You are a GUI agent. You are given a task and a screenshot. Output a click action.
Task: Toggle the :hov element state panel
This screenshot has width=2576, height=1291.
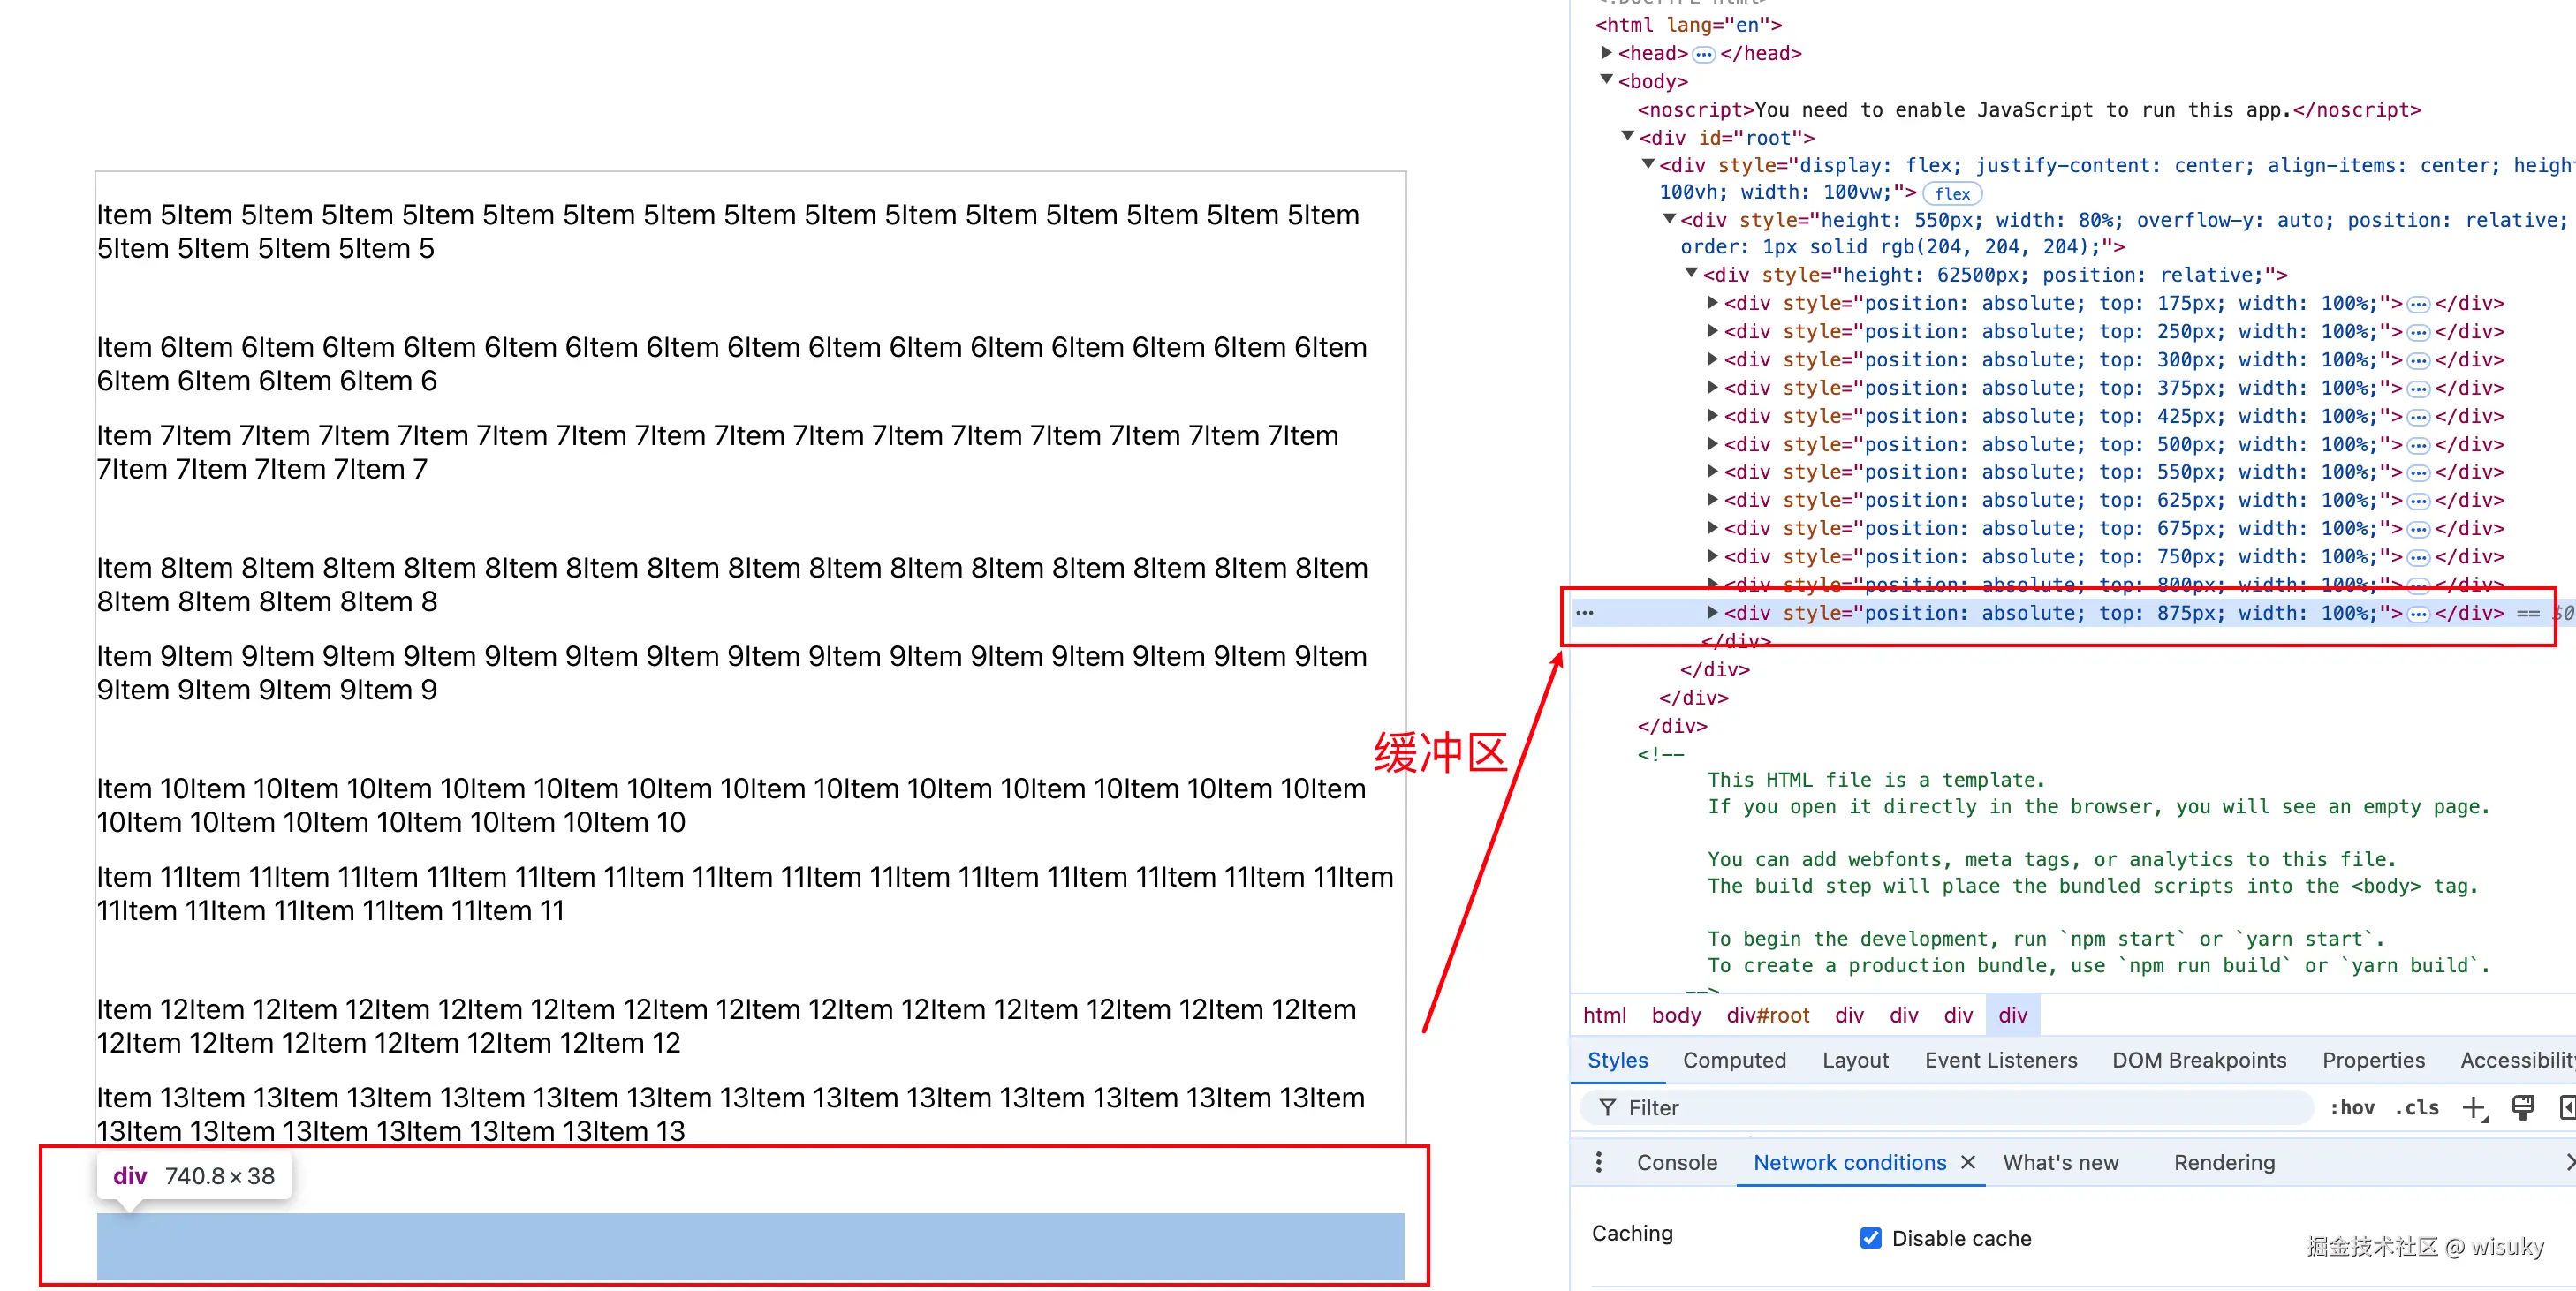[2352, 1107]
